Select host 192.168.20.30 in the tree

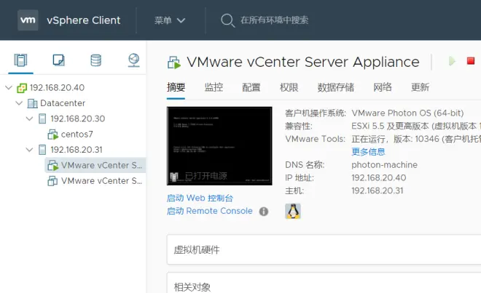coord(77,119)
